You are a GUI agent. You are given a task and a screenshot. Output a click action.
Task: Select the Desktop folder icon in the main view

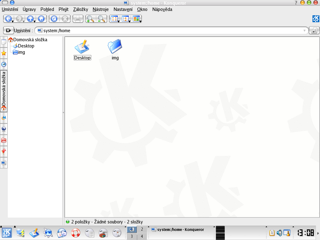tap(82, 47)
